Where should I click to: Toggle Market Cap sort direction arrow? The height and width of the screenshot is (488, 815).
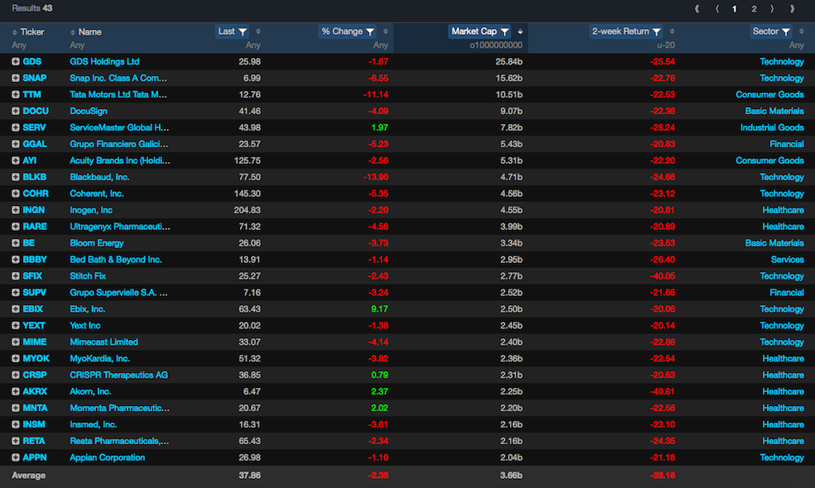[x=520, y=31]
